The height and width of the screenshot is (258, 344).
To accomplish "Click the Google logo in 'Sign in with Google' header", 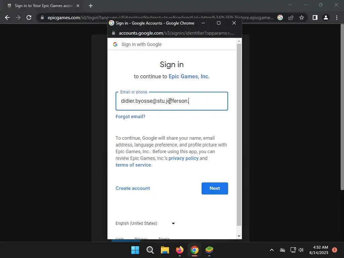I will [115, 44].
